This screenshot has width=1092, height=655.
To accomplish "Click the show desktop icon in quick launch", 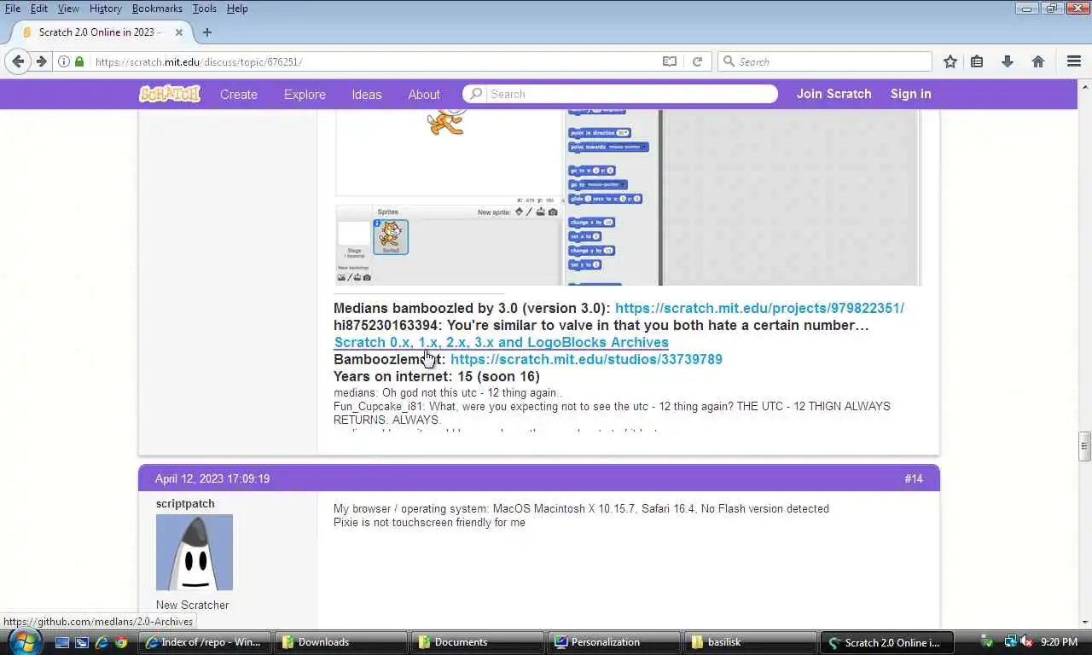I will coord(61,642).
